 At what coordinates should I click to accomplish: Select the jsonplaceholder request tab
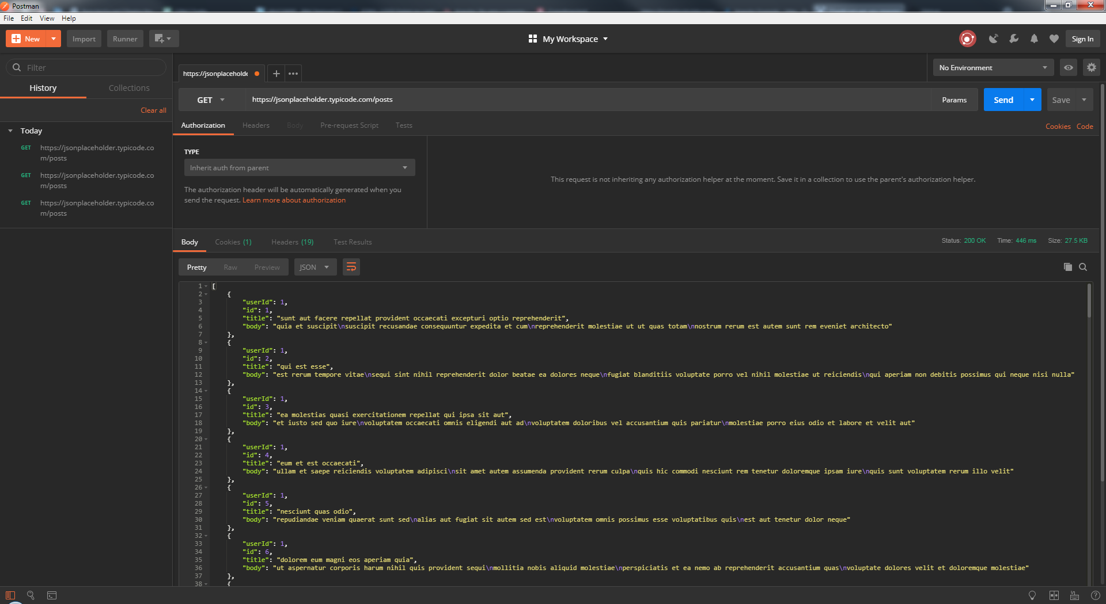(221, 74)
